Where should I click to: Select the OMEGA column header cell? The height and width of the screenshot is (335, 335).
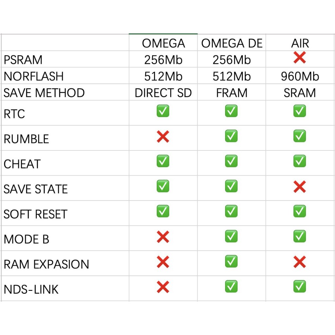(x=163, y=44)
